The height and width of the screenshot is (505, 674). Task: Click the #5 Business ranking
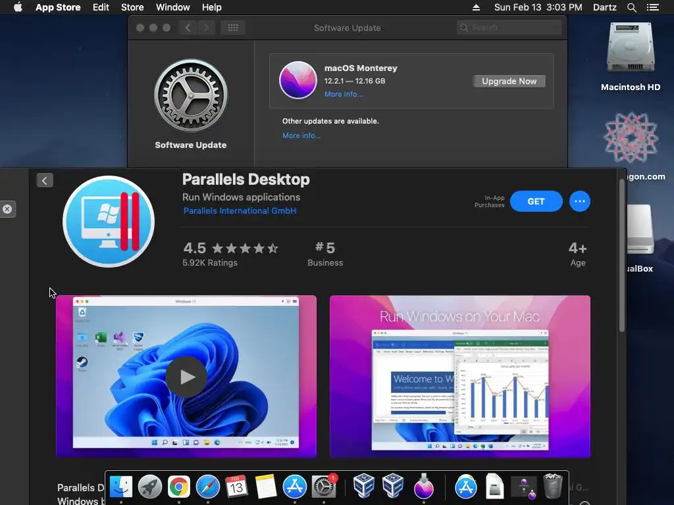[325, 253]
